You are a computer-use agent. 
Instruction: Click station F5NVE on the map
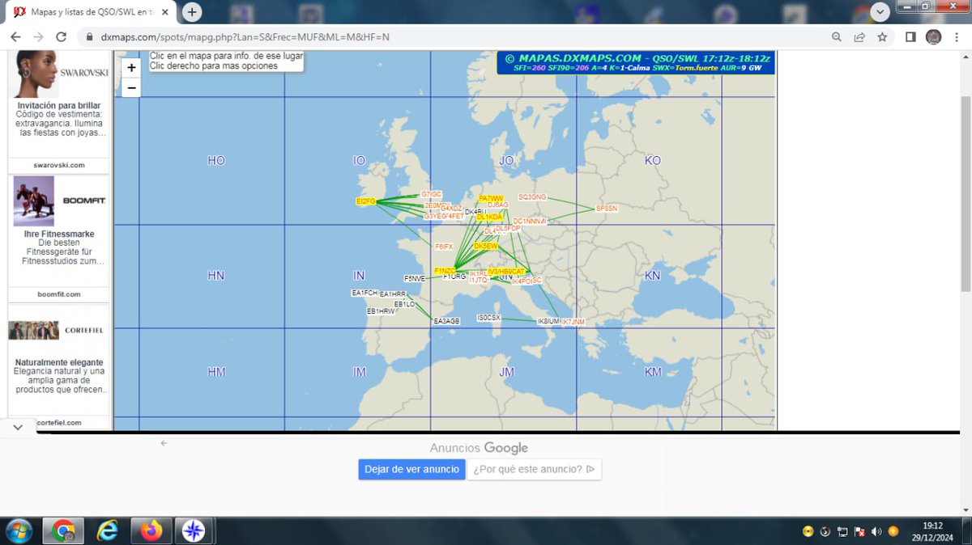coord(415,278)
